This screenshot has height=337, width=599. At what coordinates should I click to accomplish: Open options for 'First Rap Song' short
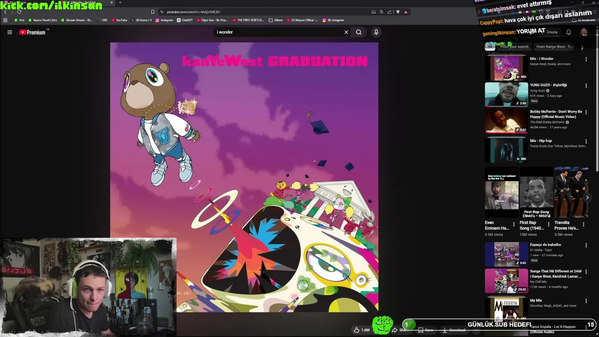pyautogui.click(x=548, y=225)
